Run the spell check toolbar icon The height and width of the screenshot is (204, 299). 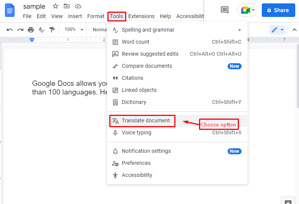coord(41,30)
